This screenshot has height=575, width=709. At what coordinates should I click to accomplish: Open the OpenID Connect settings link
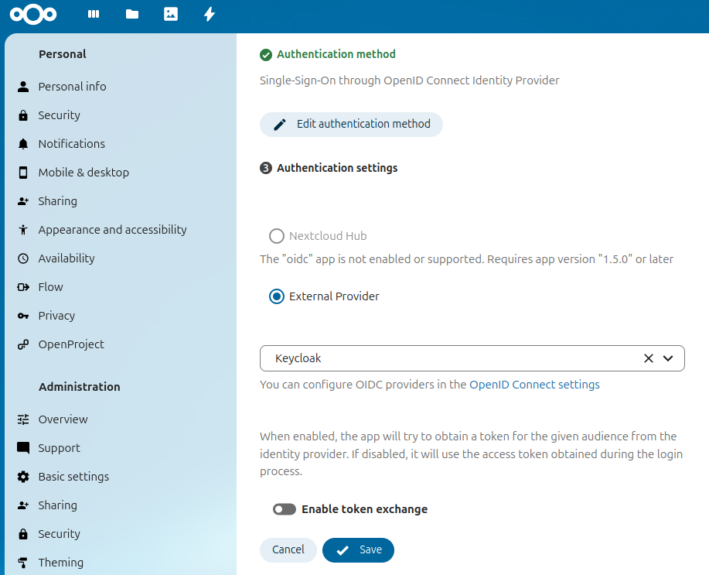[534, 384]
